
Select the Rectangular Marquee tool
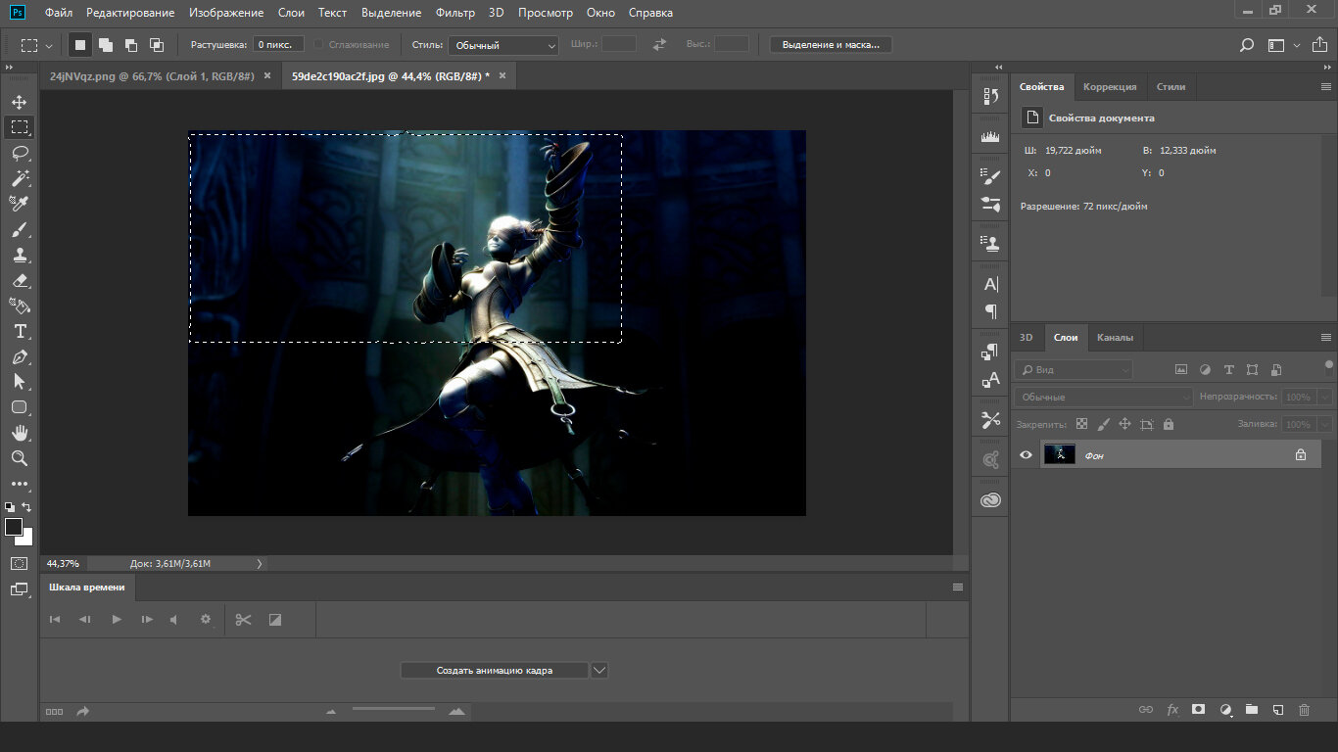pyautogui.click(x=20, y=127)
